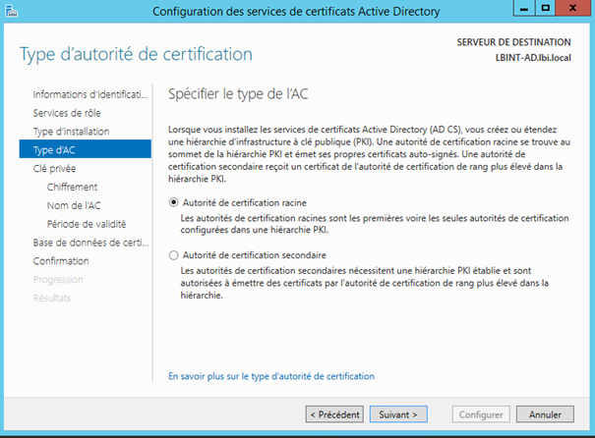Select the Autorité de certification racine option
Image resolution: width=595 pixels, height=438 pixels.
pyautogui.click(x=174, y=202)
